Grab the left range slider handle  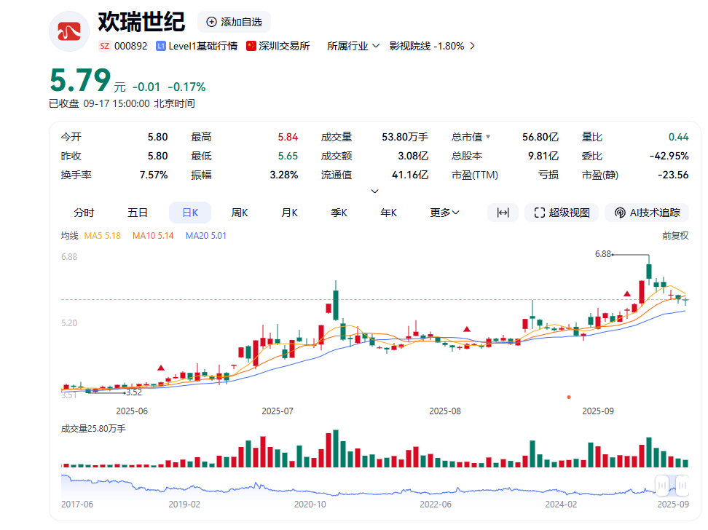pos(662,486)
